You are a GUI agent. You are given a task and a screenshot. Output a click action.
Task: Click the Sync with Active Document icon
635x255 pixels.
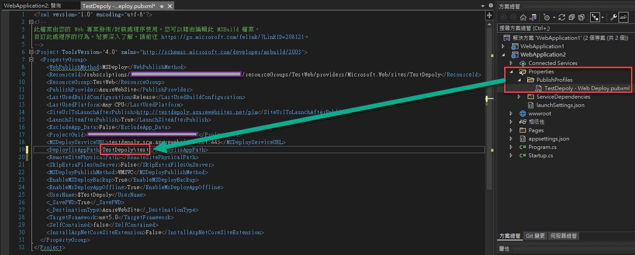click(x=562, y=17)
